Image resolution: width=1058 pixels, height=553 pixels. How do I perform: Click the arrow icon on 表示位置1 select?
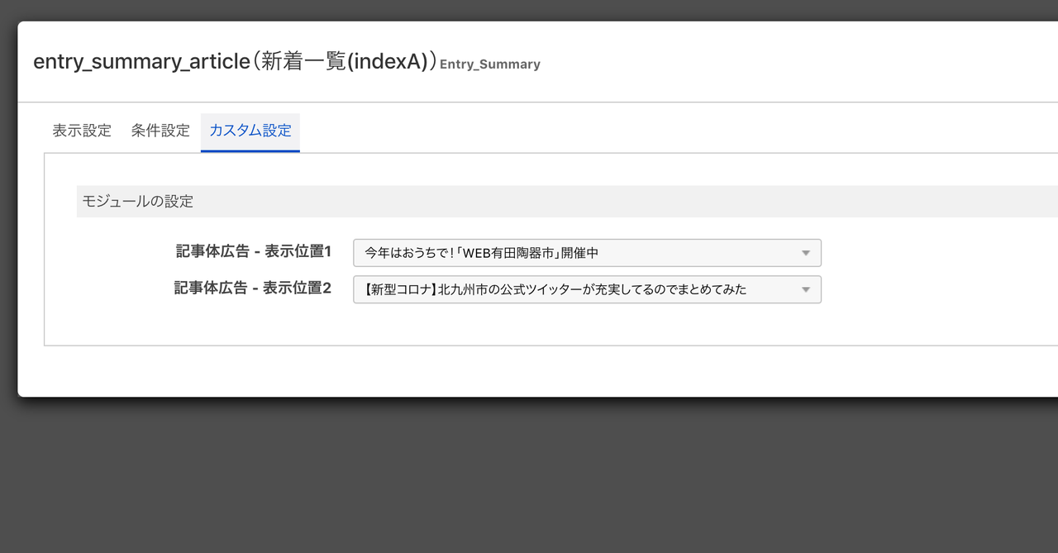pyautogui.click(x=806, y=253)
